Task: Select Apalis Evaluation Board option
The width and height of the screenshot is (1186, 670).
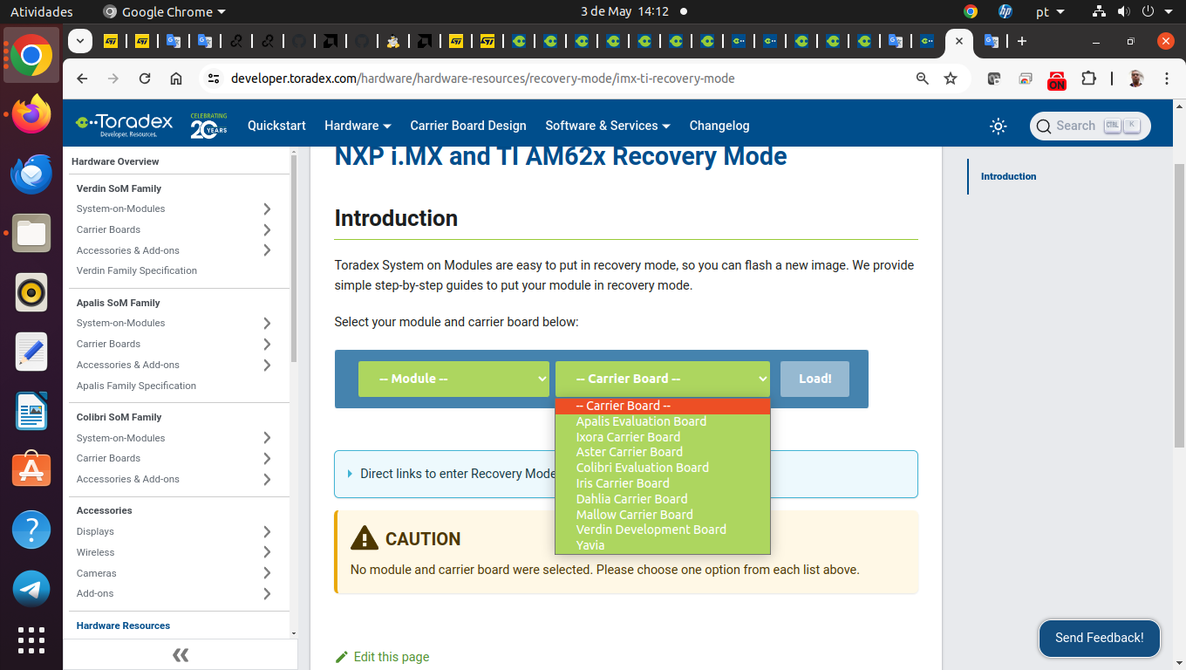Action: tap(663, 421)
